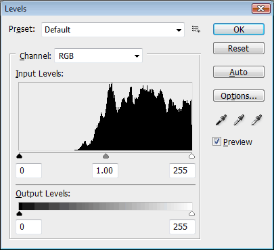274x250 pixels.
Task: Focus the input shadow field showing 0
Action: tap(28, 171)
